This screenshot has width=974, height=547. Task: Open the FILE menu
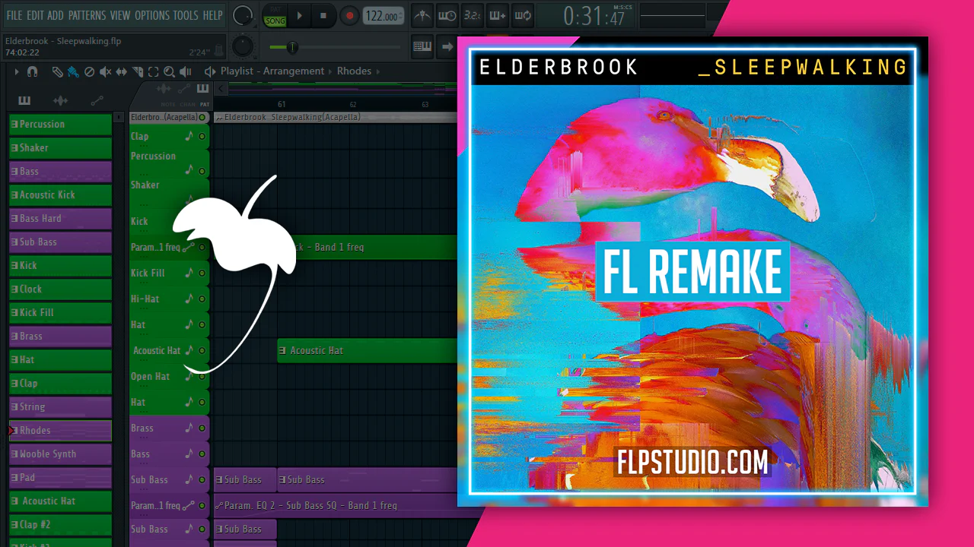tap(14, 15)
